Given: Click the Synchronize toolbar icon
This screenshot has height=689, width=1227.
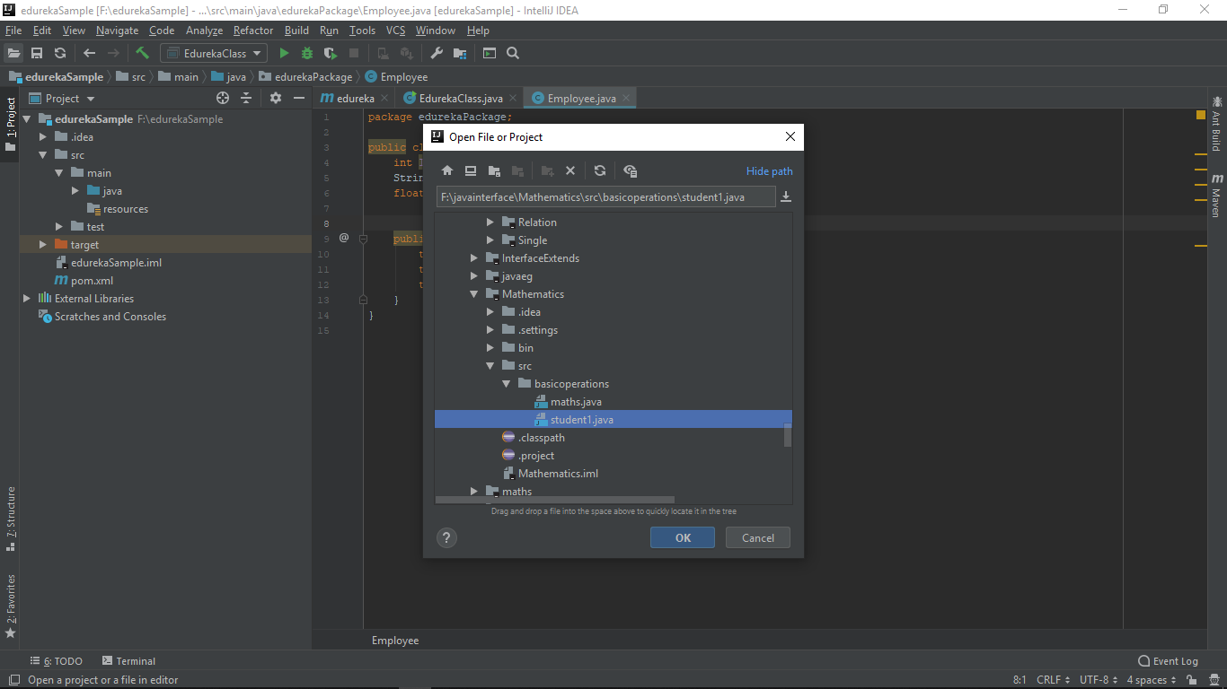Looking at the screenshot, I should click(60, 53).
